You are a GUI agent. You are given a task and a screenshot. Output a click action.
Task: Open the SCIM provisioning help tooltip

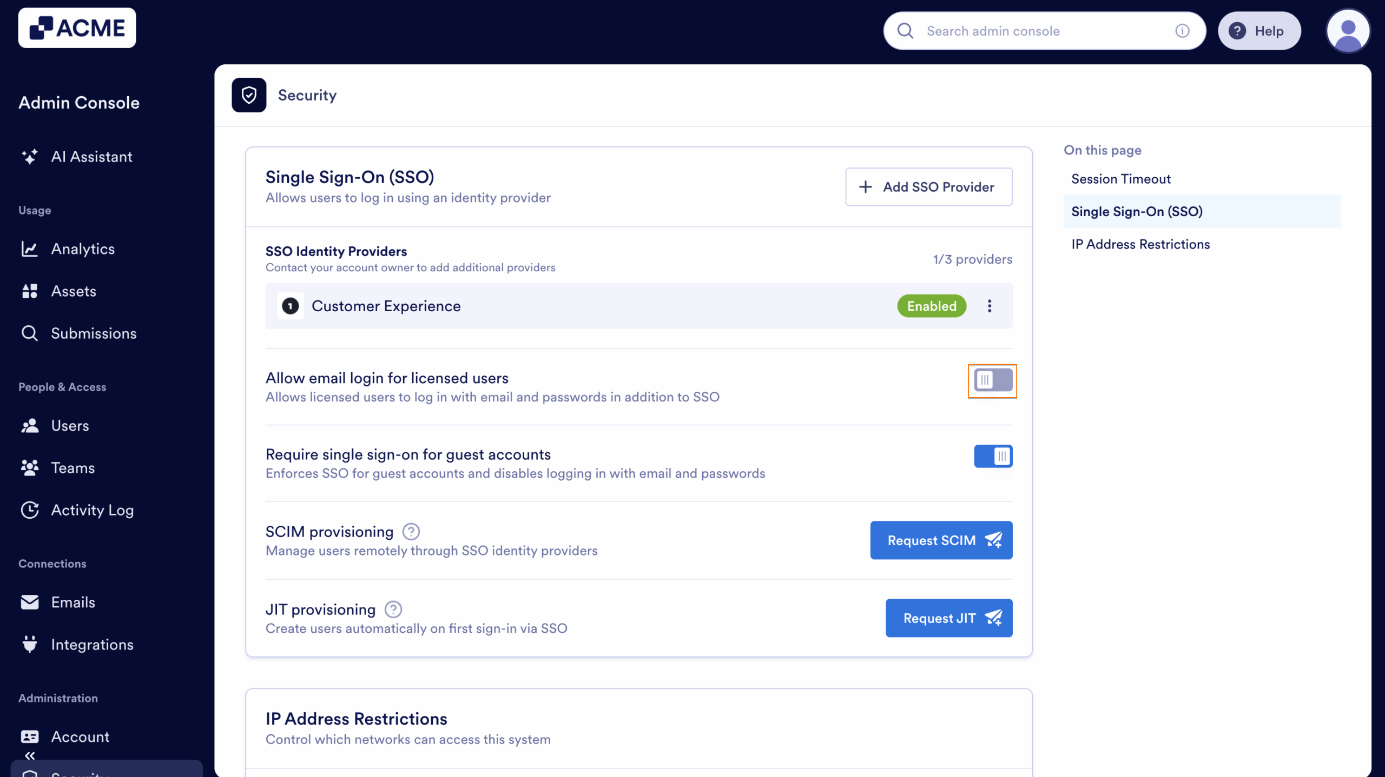(x=411, y=531)
